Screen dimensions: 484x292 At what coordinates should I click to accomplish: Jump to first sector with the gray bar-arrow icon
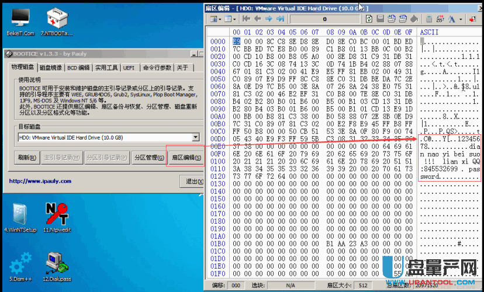(x=246, y=19)
